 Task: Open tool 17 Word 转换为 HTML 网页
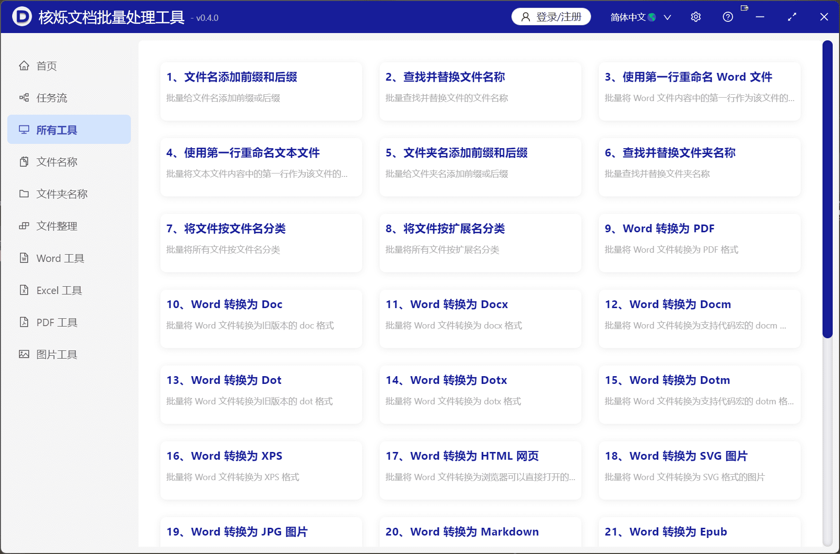[480, 470]
